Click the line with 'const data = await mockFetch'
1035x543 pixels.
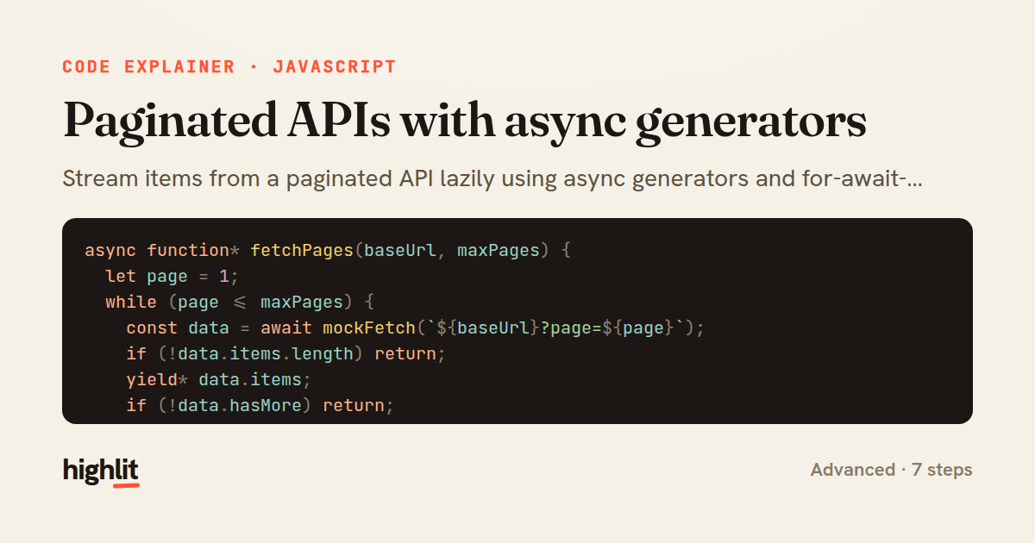click(416, 328)
